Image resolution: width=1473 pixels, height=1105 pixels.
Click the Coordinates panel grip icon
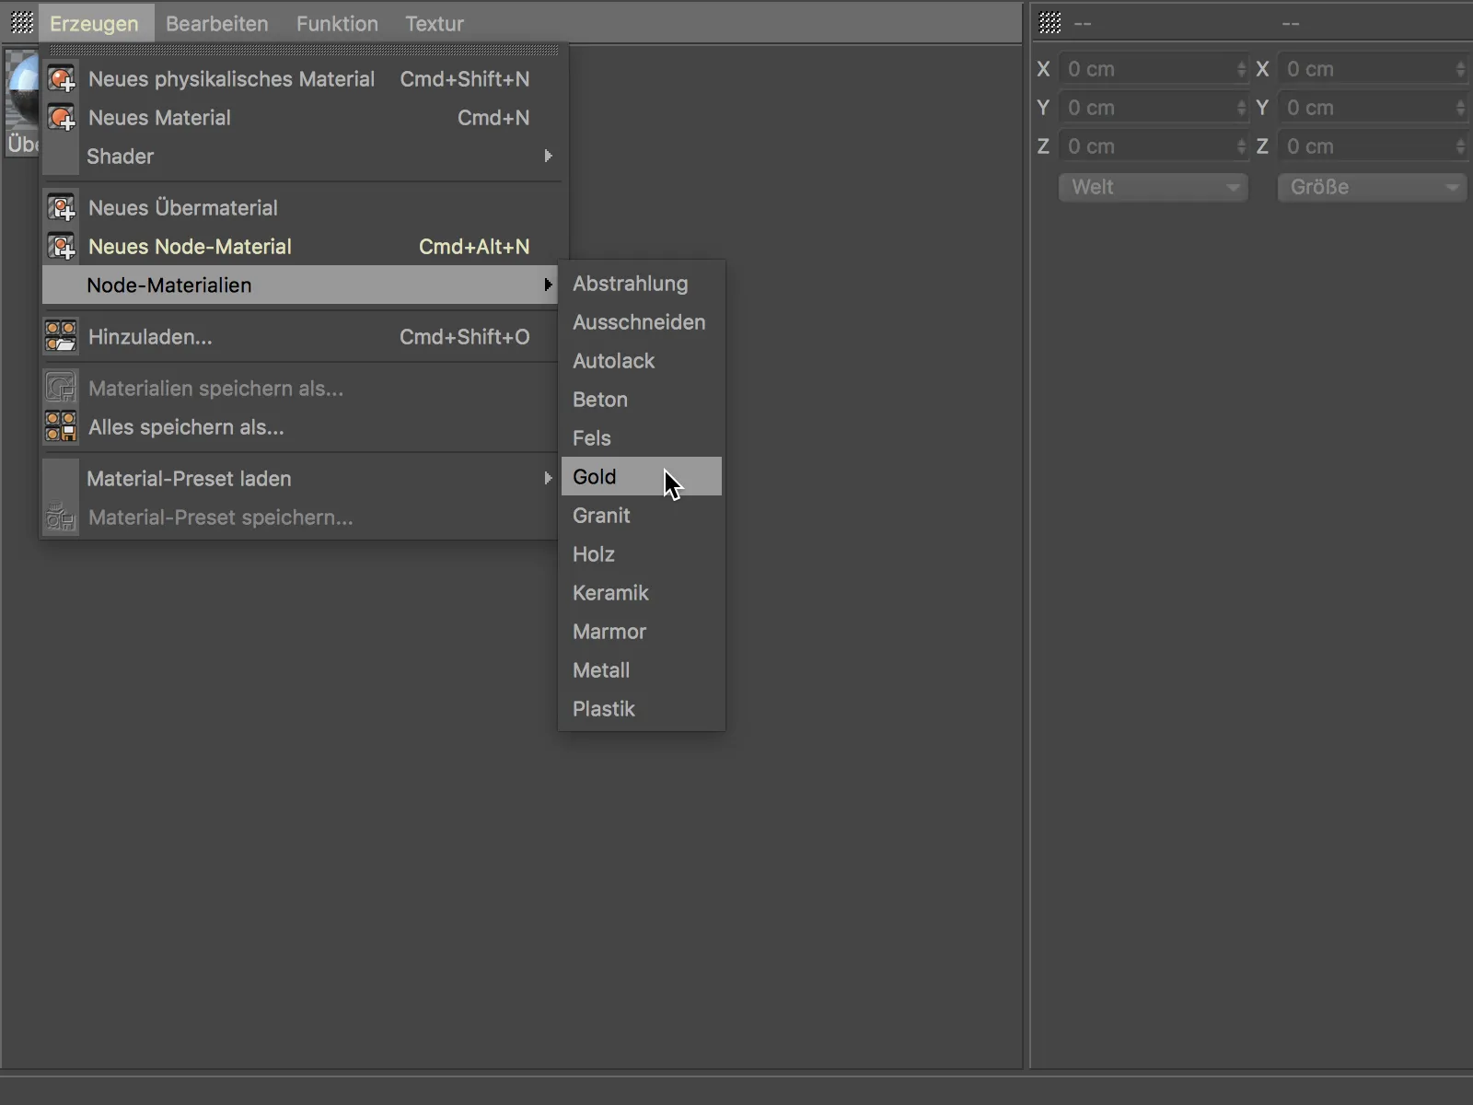coord(1050,23)
